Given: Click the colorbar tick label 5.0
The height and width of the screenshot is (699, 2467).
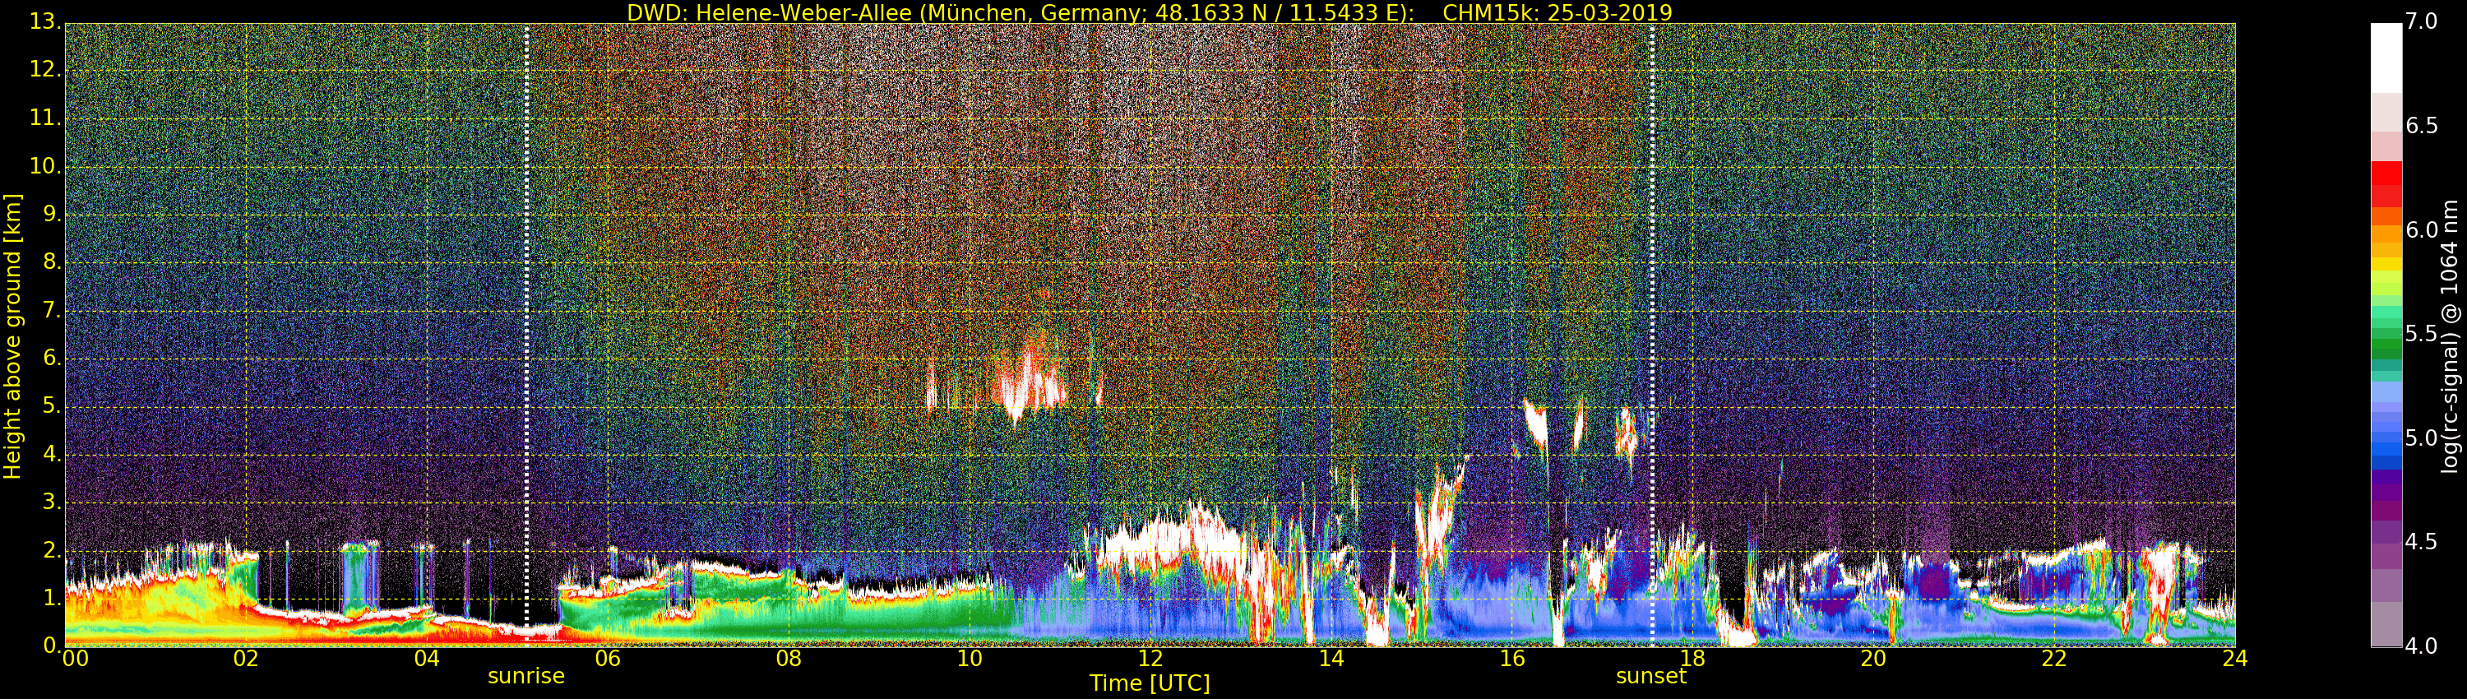Looking at the screenshot, I should point(2420,437).
